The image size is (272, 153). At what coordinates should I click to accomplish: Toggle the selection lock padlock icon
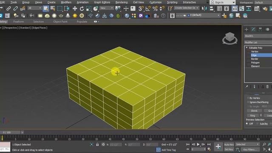coord(97,144)
